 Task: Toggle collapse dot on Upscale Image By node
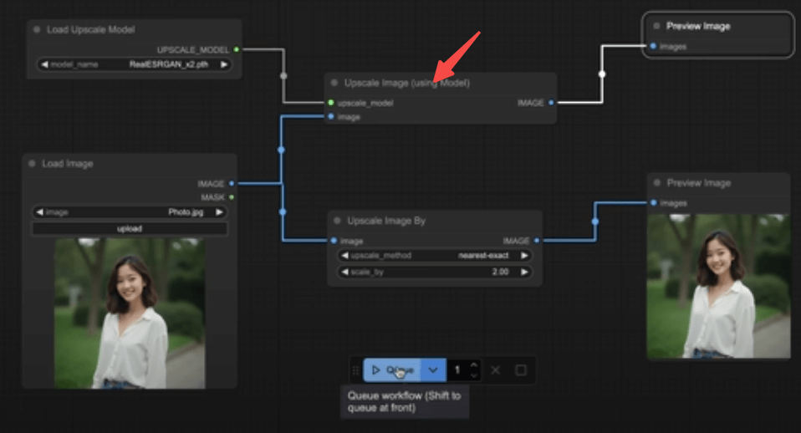point(337,221)
